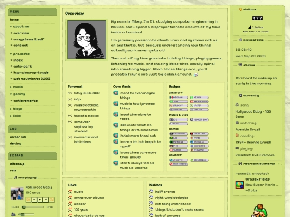Click the Midwest Emo badge

coord(199,119)
